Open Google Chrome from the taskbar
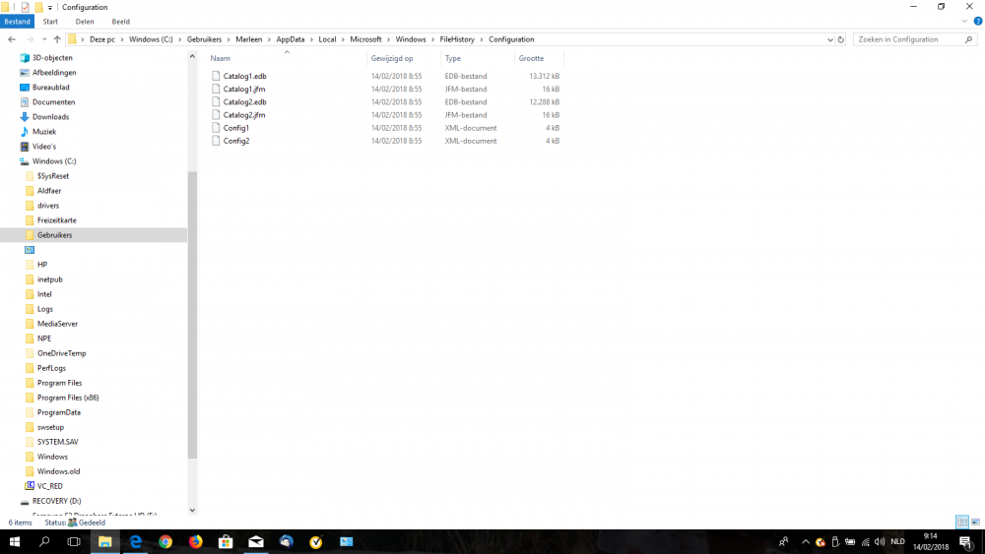 pos(165,541)
